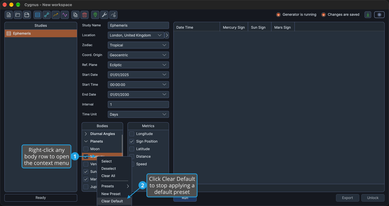Image resolution: width=389 pixels, height=206 pixels.
Task: Click the Generator is running indicator light
Action: click(x=278, y=15)
